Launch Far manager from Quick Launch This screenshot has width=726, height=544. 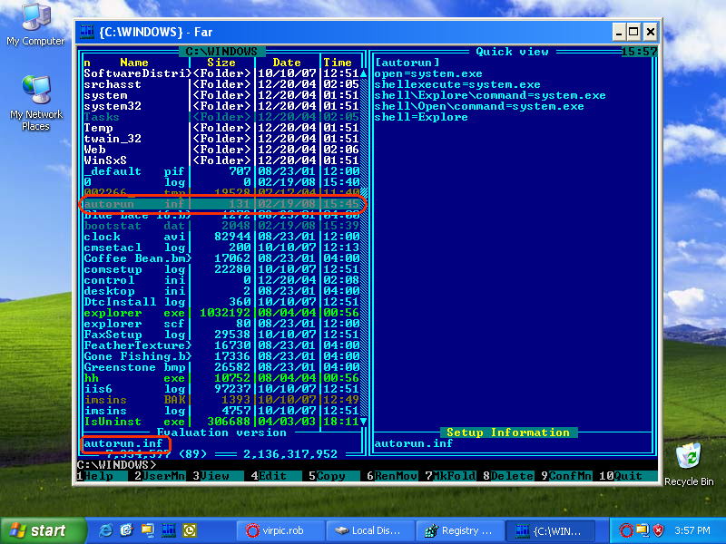coord(169,530)
